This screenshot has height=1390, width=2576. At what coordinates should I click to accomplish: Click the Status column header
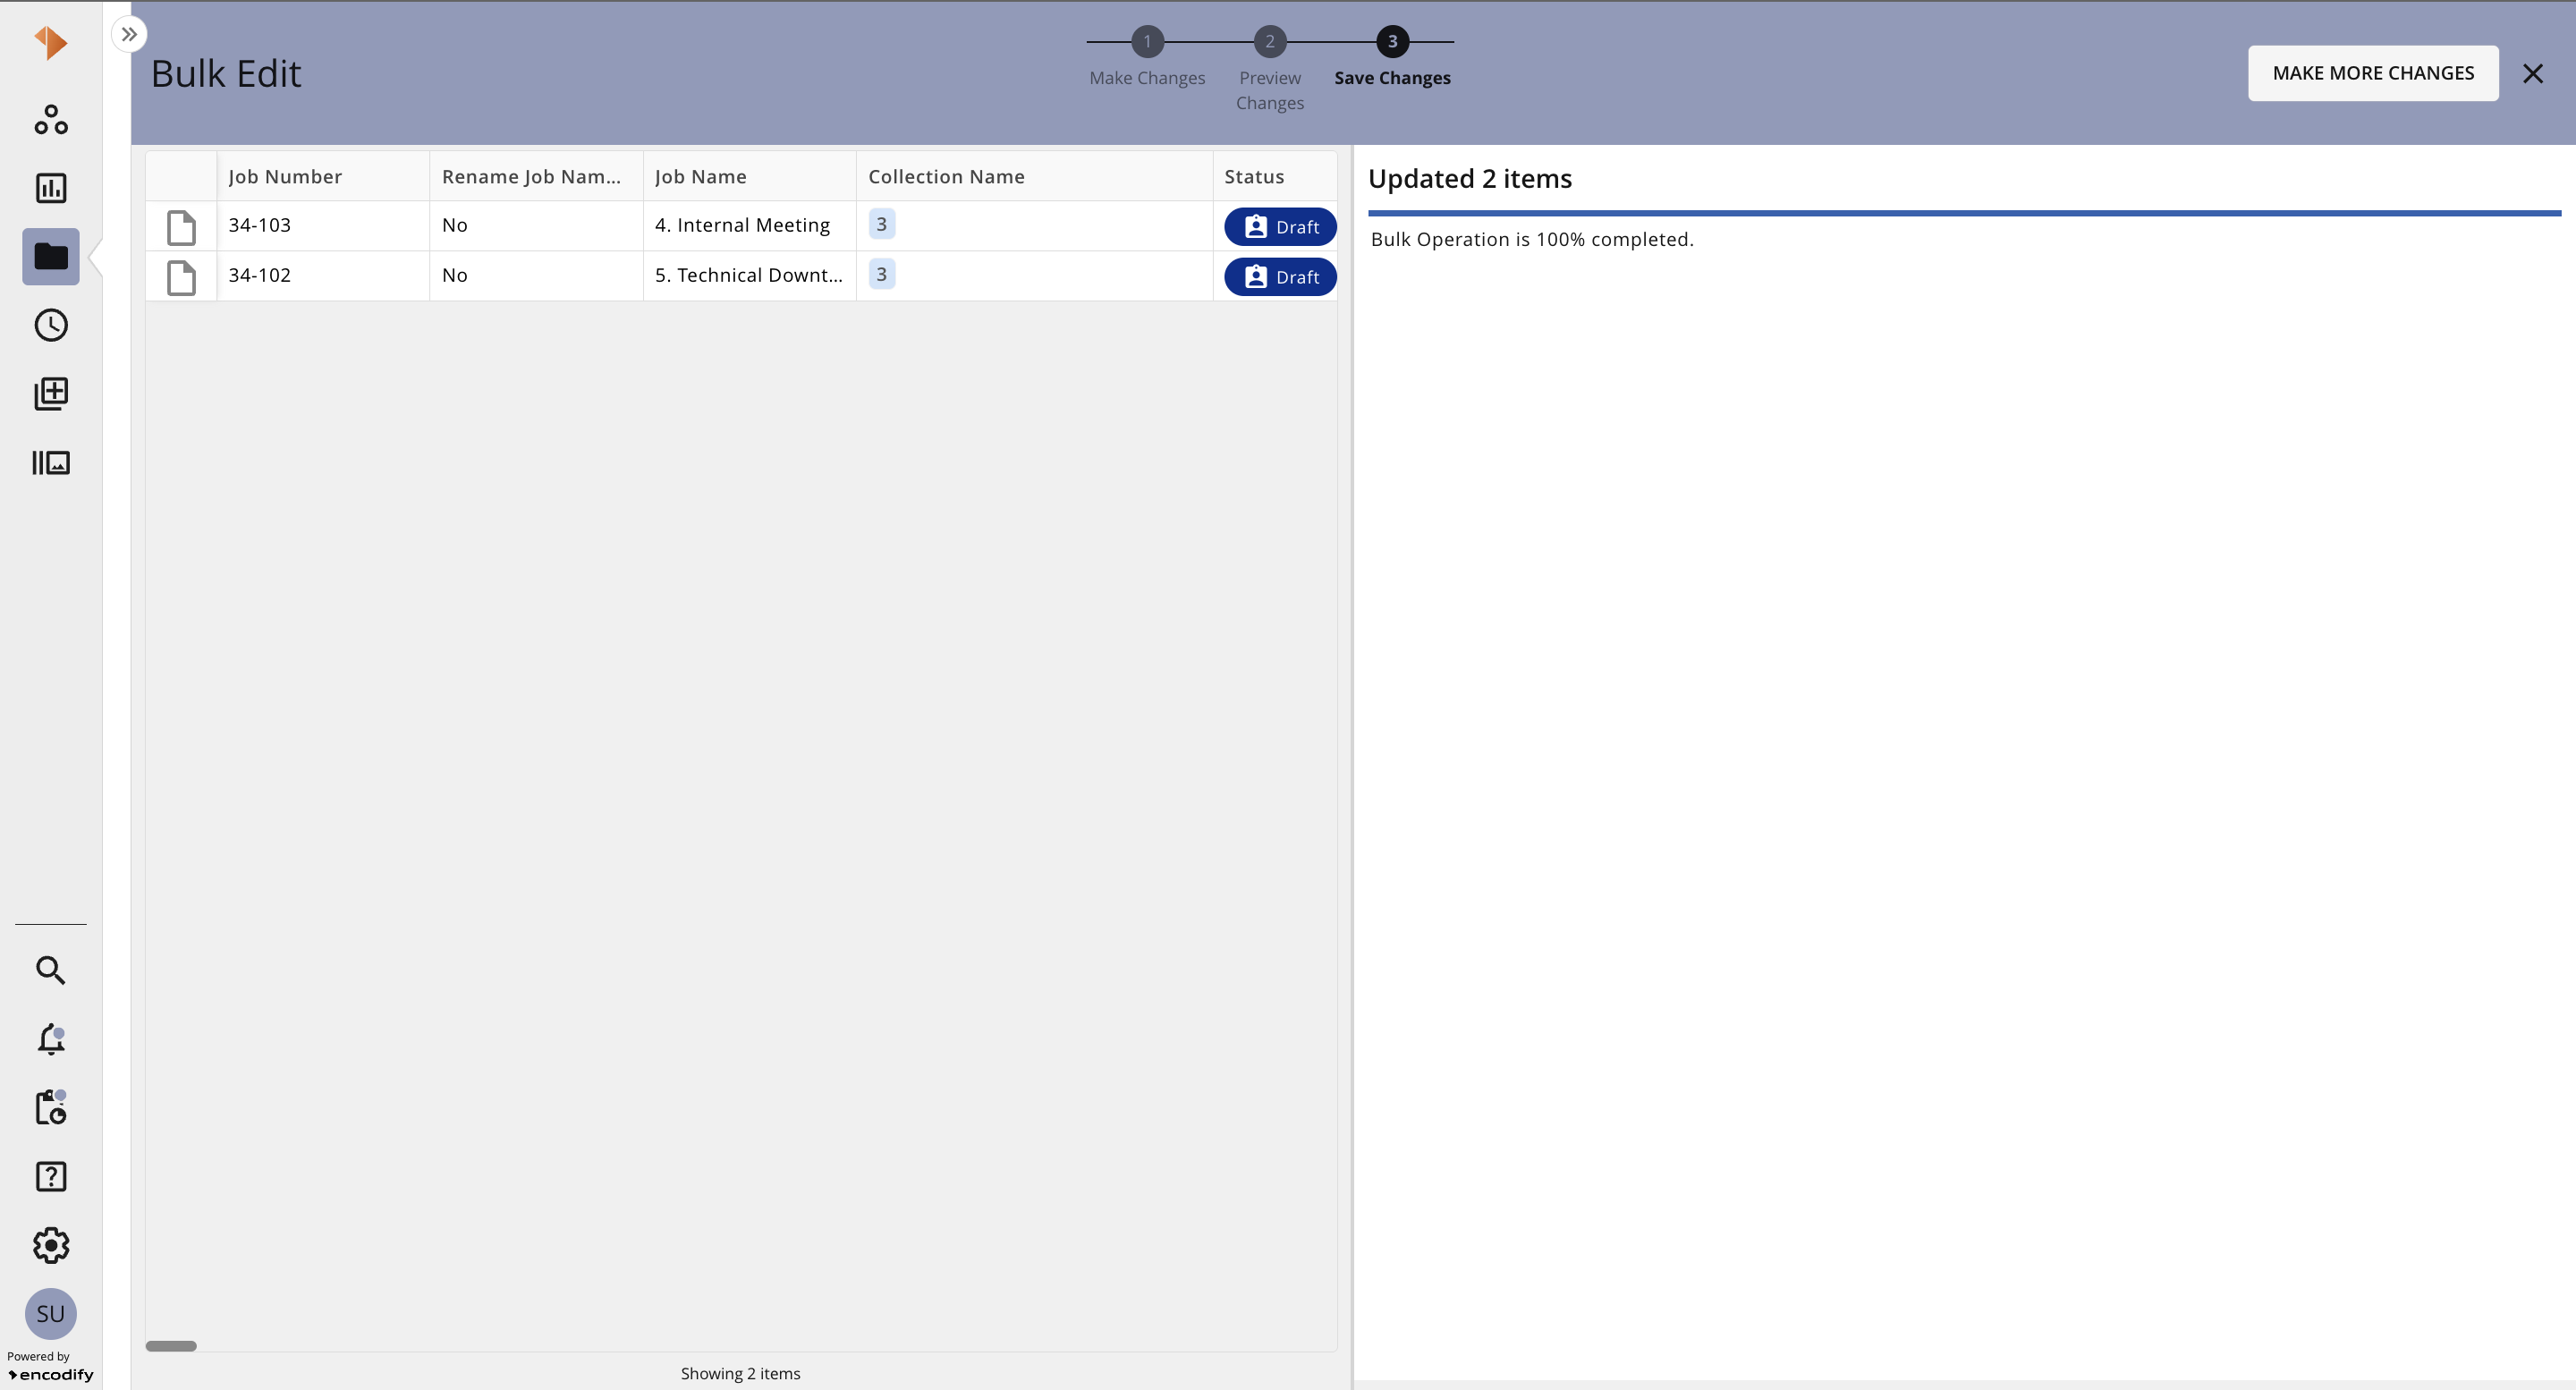pyautogui.click(x=1275, y=177)
